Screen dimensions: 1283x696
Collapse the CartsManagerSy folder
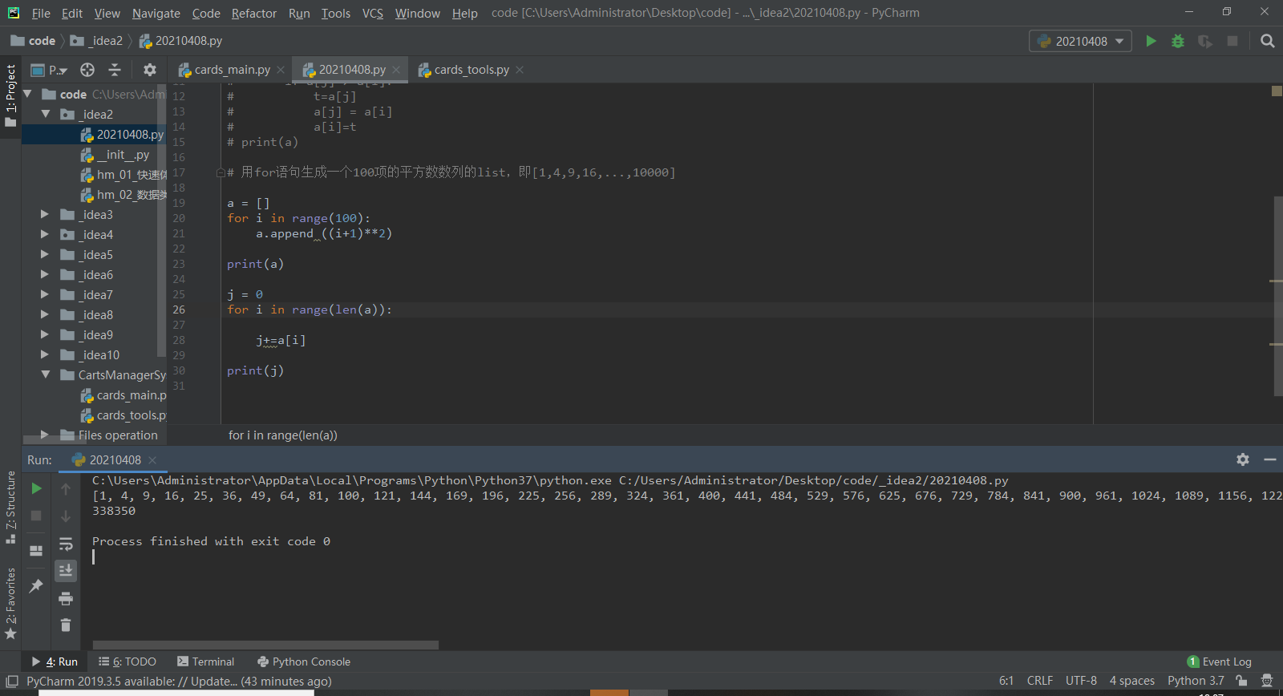(45, 375)
